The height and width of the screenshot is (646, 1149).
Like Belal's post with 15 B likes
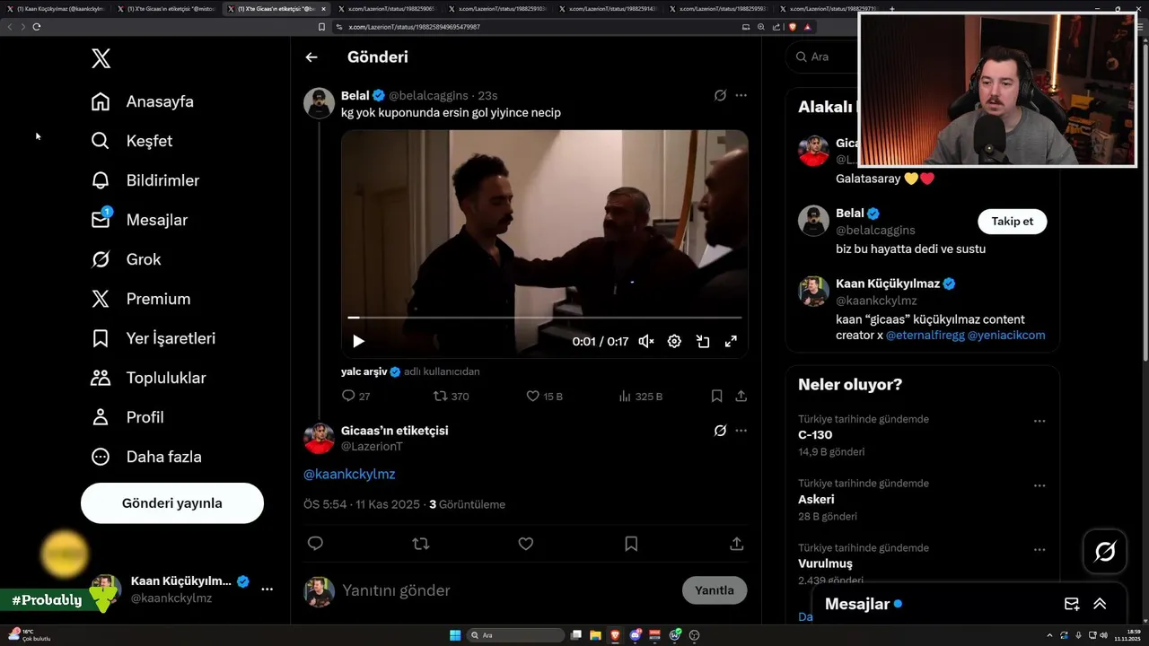pyautogui.click(x=544, y=396)
